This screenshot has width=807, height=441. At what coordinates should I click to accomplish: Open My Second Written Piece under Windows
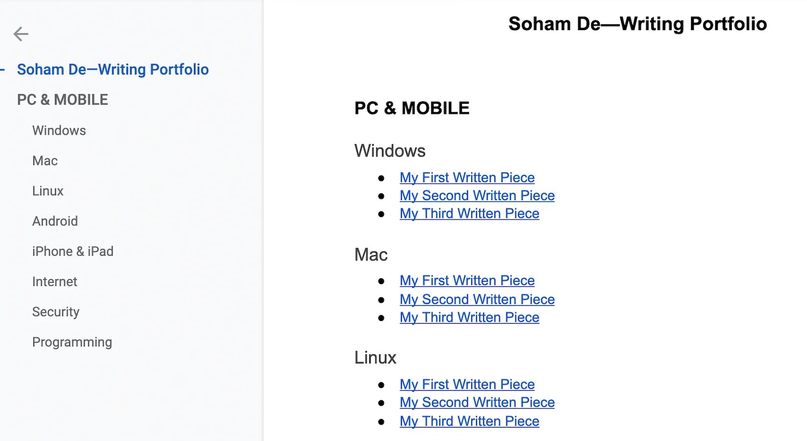pyautogui.click(x=477, y=196)
